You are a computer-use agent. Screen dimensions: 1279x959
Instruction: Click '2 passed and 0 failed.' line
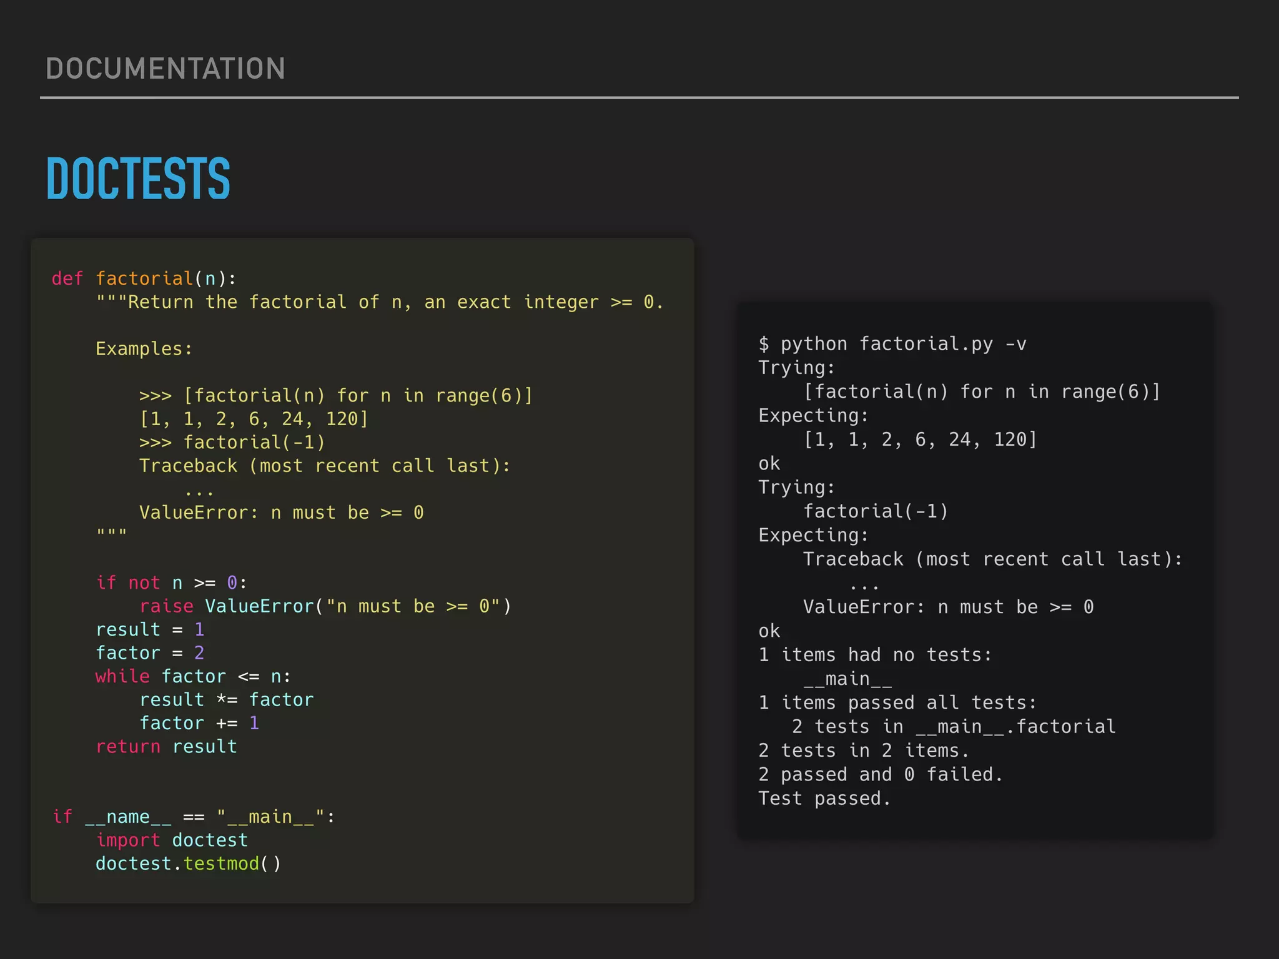tap(881, 775)
